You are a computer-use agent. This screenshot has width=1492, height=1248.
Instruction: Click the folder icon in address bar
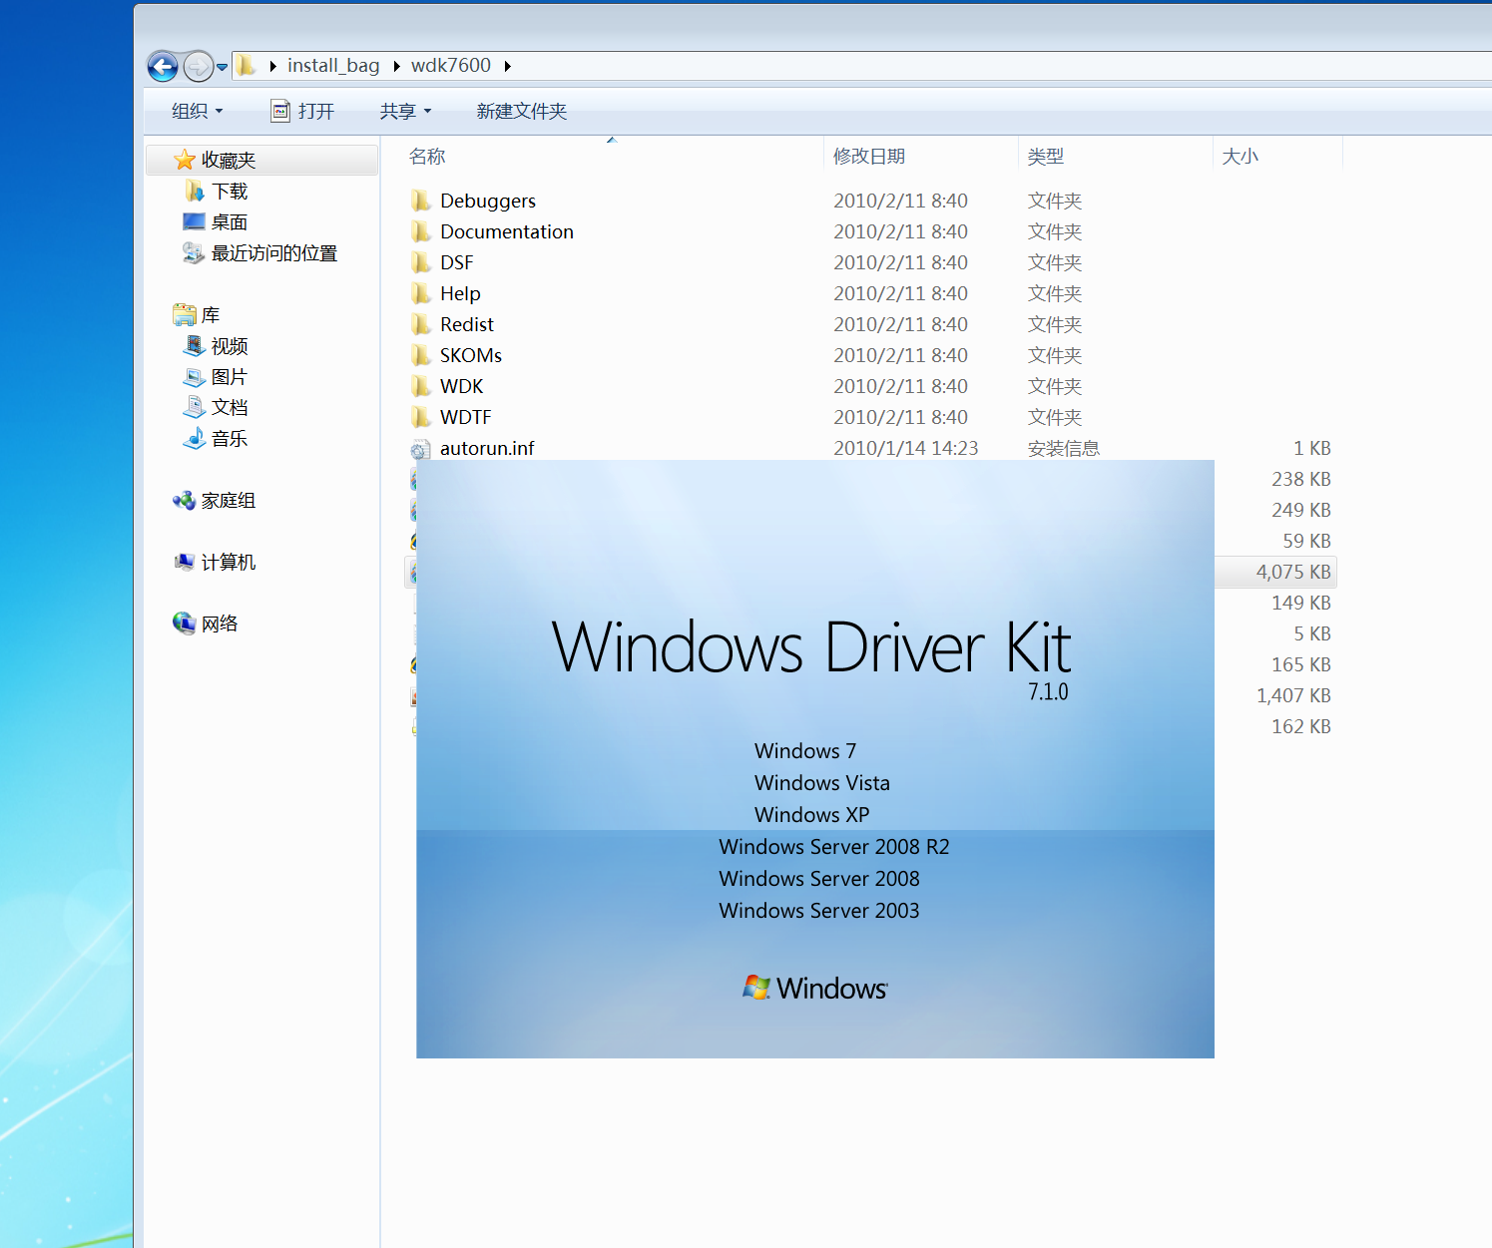(x=246, y=66)
